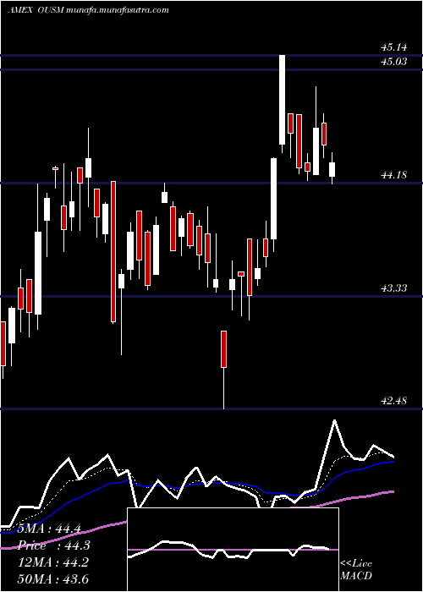Click the 42.48 price level label
Image resolution: width=423 pixels, height=592 pixels.
[x=394, y=401]
